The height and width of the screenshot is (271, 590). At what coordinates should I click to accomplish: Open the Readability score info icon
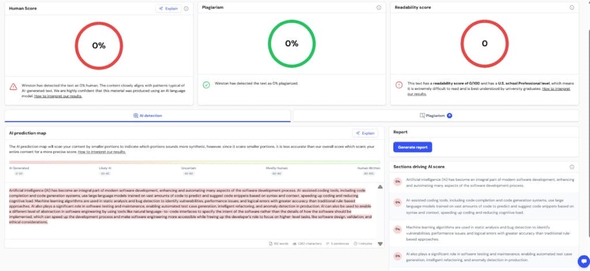pyautogui.click(x=572, y=8)
